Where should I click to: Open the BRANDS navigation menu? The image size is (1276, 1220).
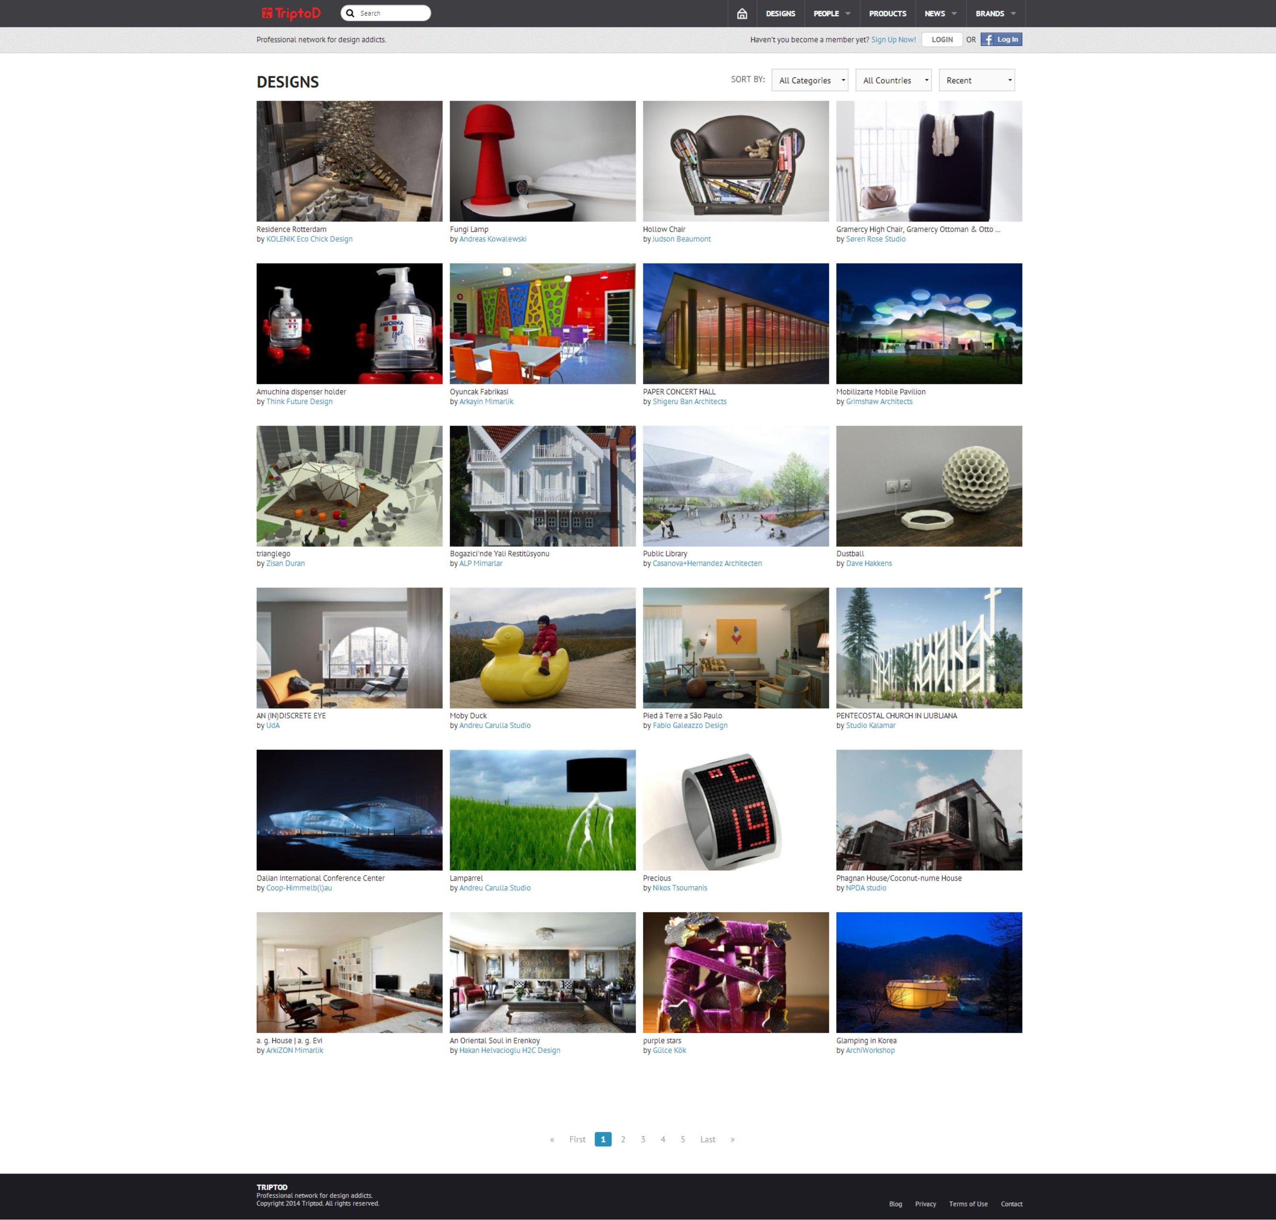[x=995, y=14]
